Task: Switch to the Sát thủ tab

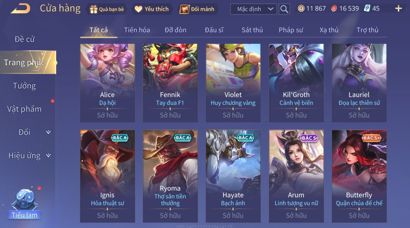Action: tap(252, 30)
